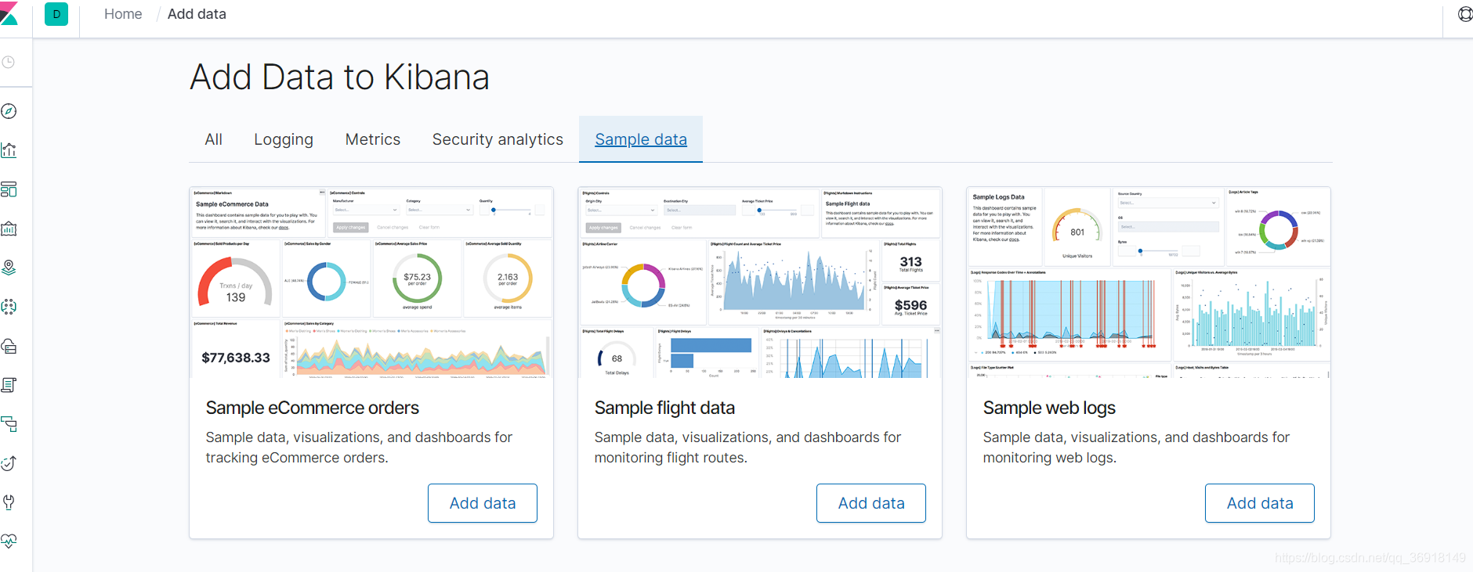Switch to the Security analytics tab
The width and height of the screenshot is (1473, 572).
coord(498,139)
